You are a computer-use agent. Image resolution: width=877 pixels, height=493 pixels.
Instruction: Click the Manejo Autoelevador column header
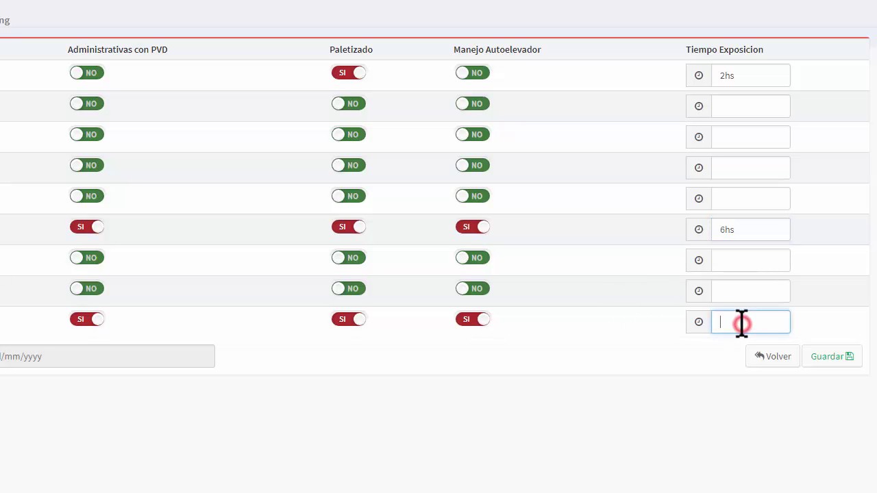pos(497,49)
